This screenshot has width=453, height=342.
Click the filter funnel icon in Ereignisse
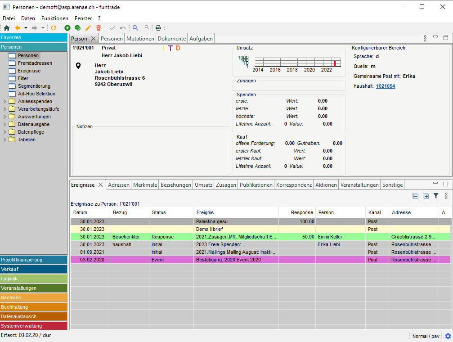click(x=435, y=196)
